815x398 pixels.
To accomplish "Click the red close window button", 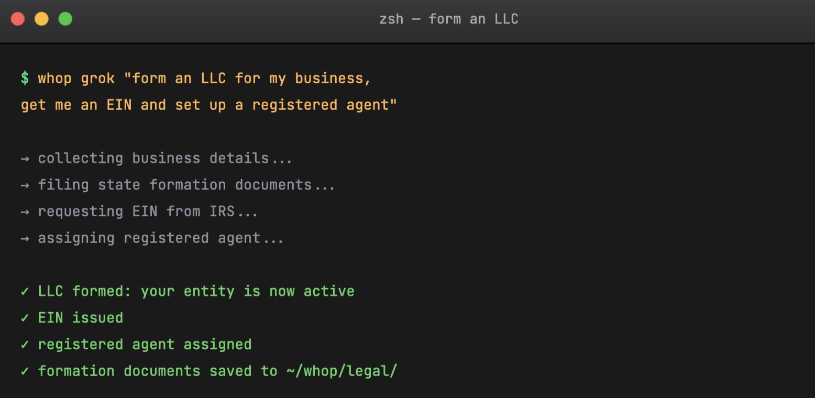I will tap(18, 19).
